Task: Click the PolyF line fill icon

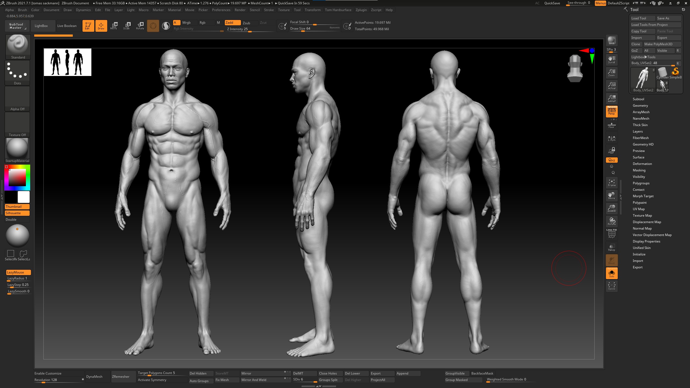Action: (612, 234)
